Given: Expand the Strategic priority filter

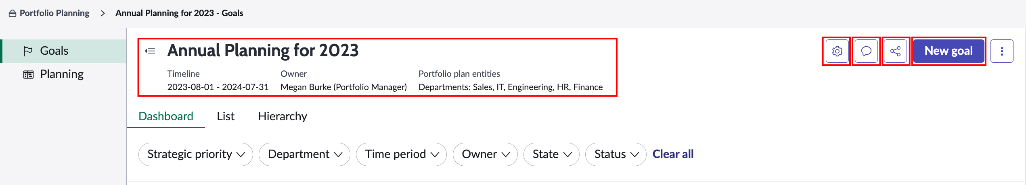Looking at the screenshot, I should pos(196,154).
